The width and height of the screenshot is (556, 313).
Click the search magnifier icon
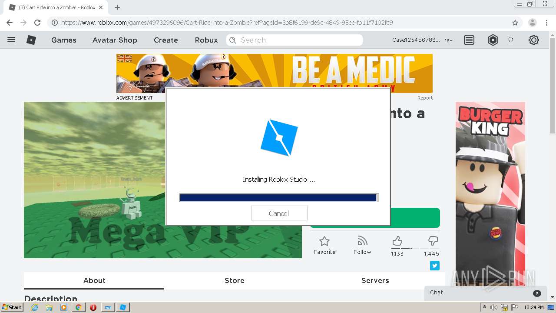(x=233, y=40)
